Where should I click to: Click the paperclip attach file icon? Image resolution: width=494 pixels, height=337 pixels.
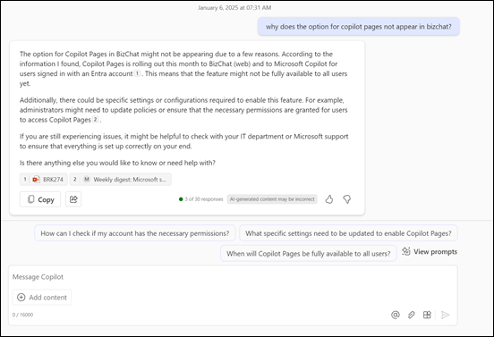[411, 315]
